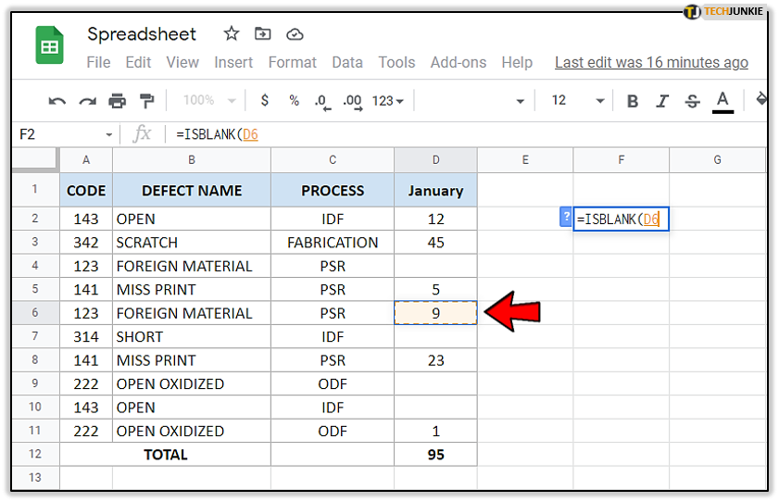Select column B header
Viewport: 779px width, 502px height.
click(x=192, y=160)
